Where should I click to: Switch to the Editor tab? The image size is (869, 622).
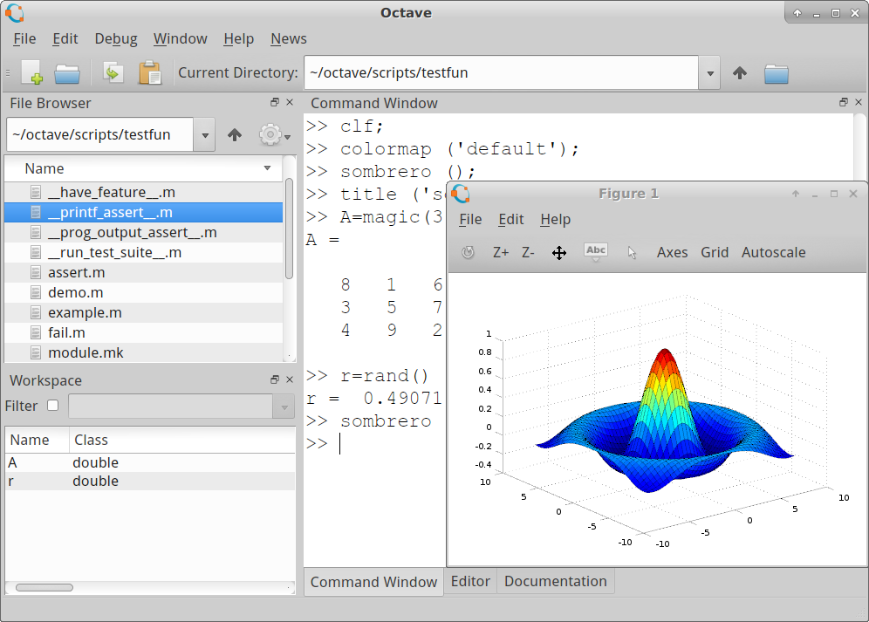pyautogui.click(x=470, y=581)
